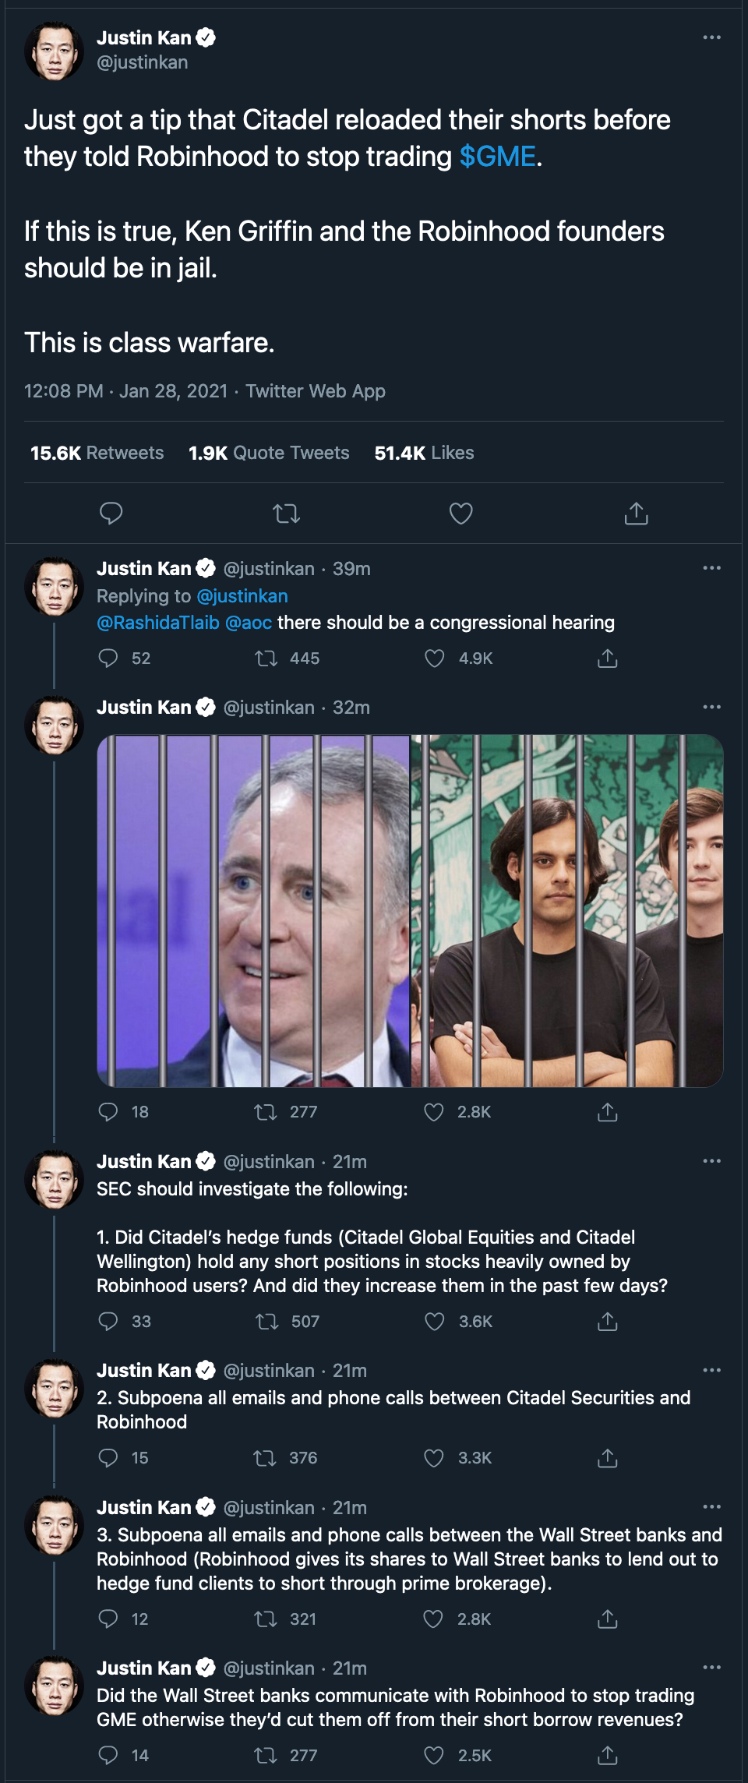Like the main tweet about class warfare
This screenshot has height=1783, width=748.
pyautogui.click(x=461, y=513)
